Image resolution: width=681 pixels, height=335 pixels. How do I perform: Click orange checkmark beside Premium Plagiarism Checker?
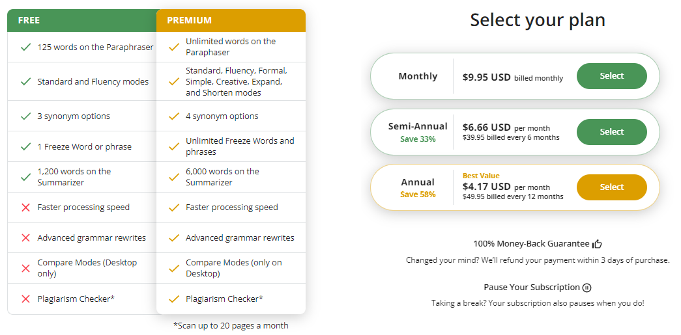tap(174, 299)
